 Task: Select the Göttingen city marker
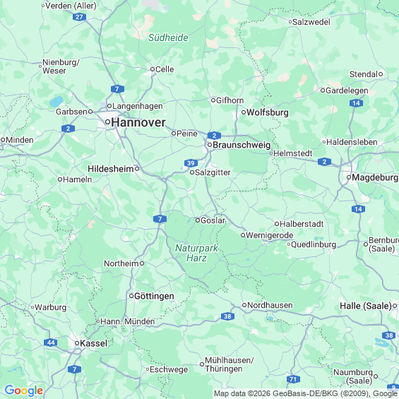(131, 296)
